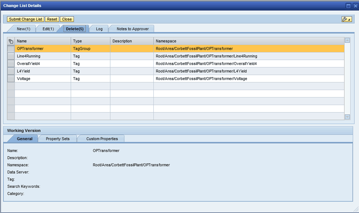The image size is (359, 213).
Task: Open the personalization settings wrench icon
Action: pyautogui.click(x=346, y=19)
